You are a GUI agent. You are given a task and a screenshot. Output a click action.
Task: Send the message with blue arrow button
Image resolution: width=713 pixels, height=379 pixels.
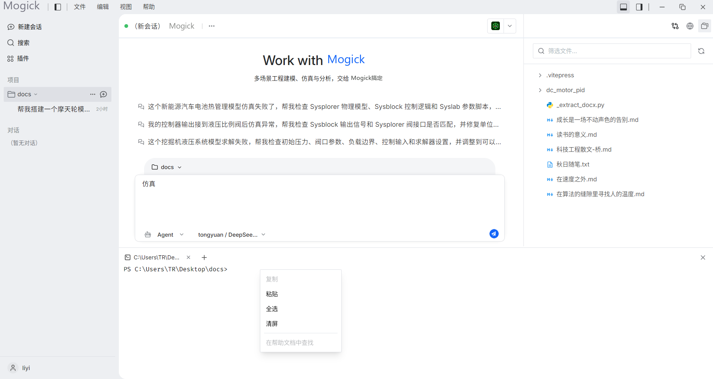tap(494, 234)
